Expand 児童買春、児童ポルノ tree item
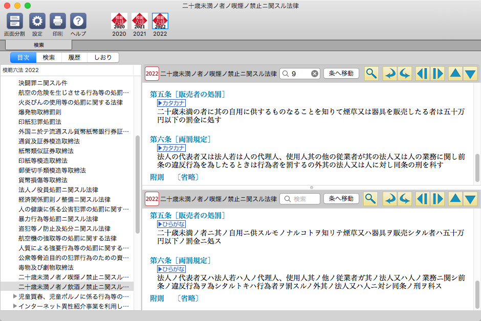This screenshot has width=481, height=321. (15, 296)
